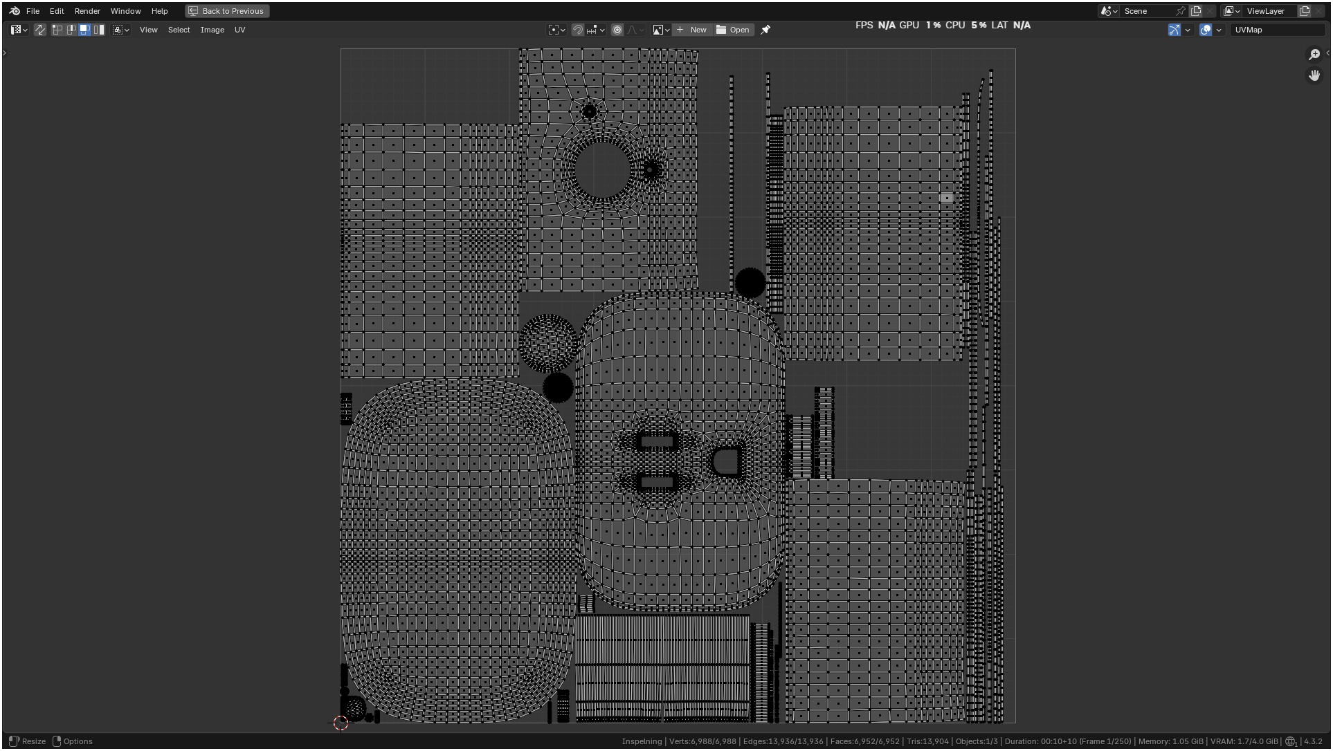Image resolution: width=1333 pixels, height=751 pixels.
Task: Expand the left toolbar arrow
Action: point(4,53)
